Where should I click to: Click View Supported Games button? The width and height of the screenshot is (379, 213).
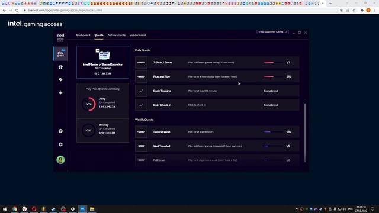pyautogui.click(x=272, y=32)
